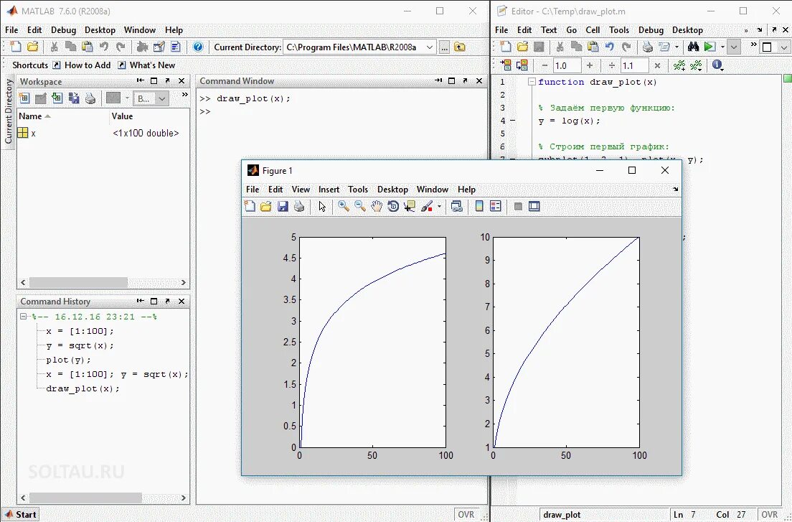Open the Cell menu in the Editor
Viewport: 792px width, 522px height.
coord(593,30)
